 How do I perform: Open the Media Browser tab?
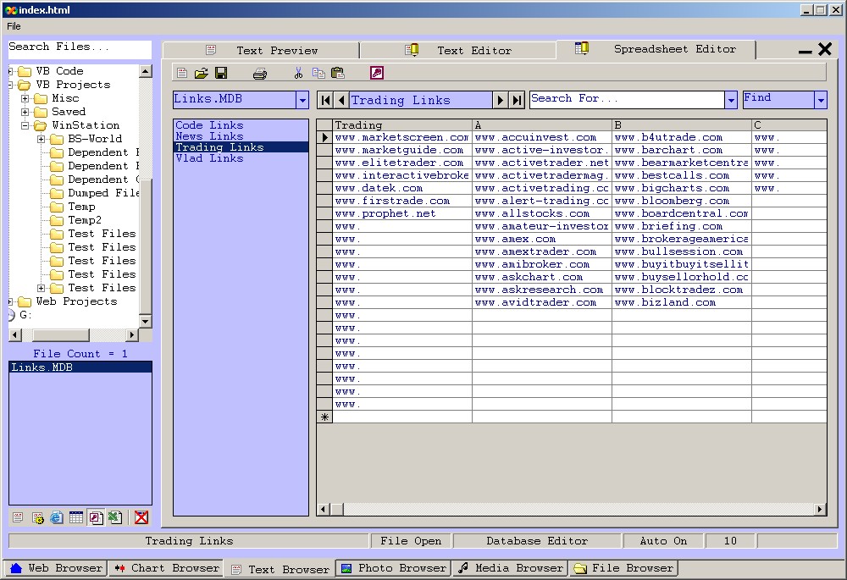[x=509, y=568]
